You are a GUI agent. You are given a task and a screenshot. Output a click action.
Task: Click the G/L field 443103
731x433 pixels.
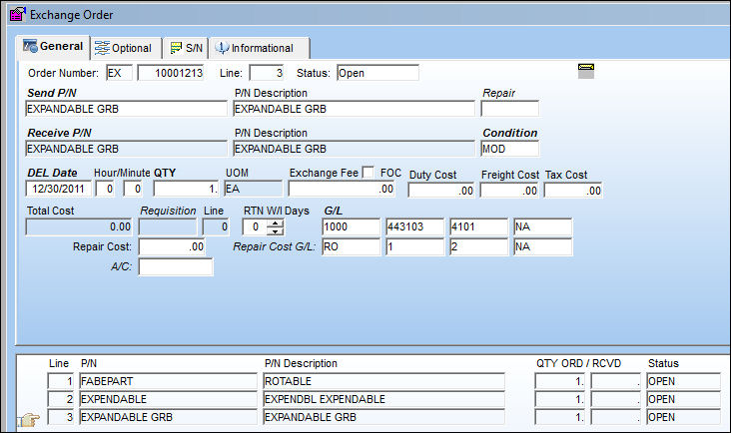[x=414, y=227]
